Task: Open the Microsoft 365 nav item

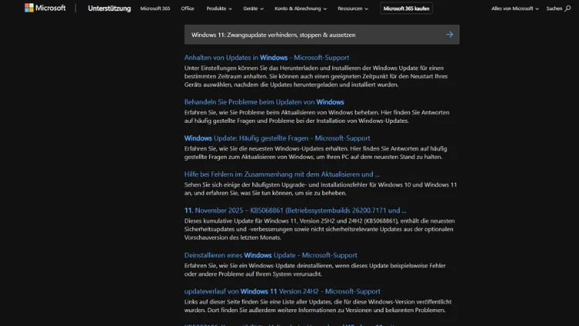Action: coord(155,8)
